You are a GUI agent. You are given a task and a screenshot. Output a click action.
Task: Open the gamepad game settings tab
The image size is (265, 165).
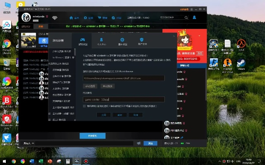pyautogui.click(x=83, y=41)
